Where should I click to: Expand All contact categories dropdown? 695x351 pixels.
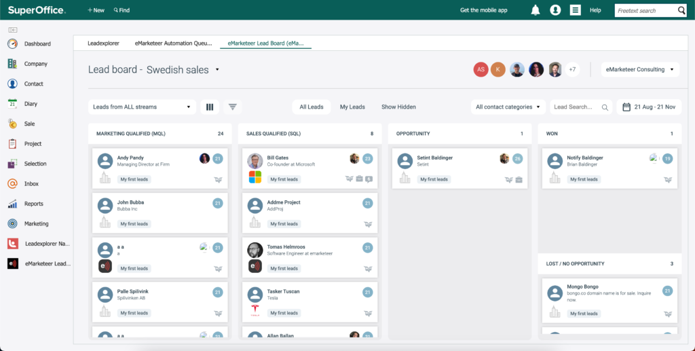[x=508, y=107]
